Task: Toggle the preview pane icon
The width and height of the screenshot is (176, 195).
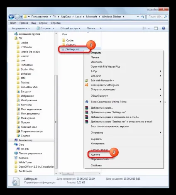Action: [x=156, y=28]
